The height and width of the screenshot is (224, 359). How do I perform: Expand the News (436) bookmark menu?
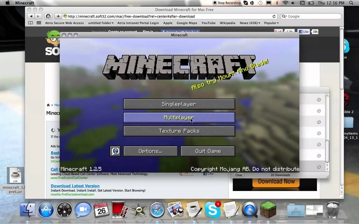coord(250,23)
